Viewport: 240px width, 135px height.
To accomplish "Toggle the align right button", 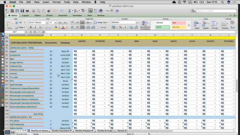I will [x=82, y=27].
